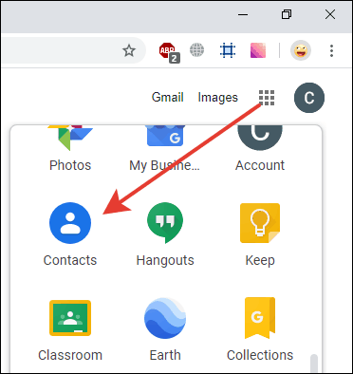The image size is (353, 374).
Task: Close the Chrome window
Action: (x=330, y=14)
